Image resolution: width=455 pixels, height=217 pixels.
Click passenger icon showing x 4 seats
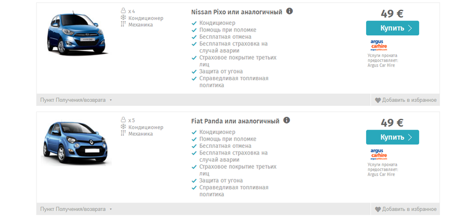(x=123, y=11)
